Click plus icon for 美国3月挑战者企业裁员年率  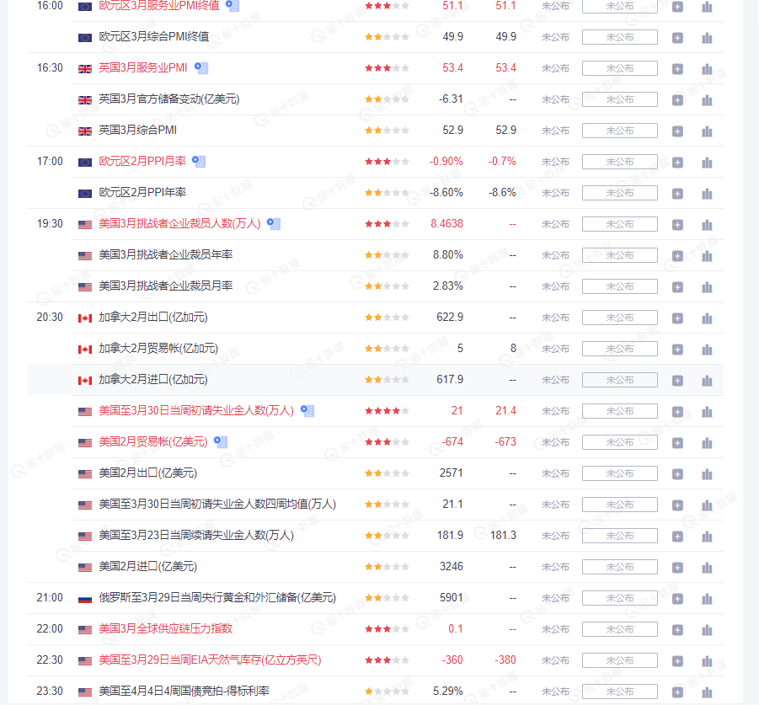click(677, 255)
